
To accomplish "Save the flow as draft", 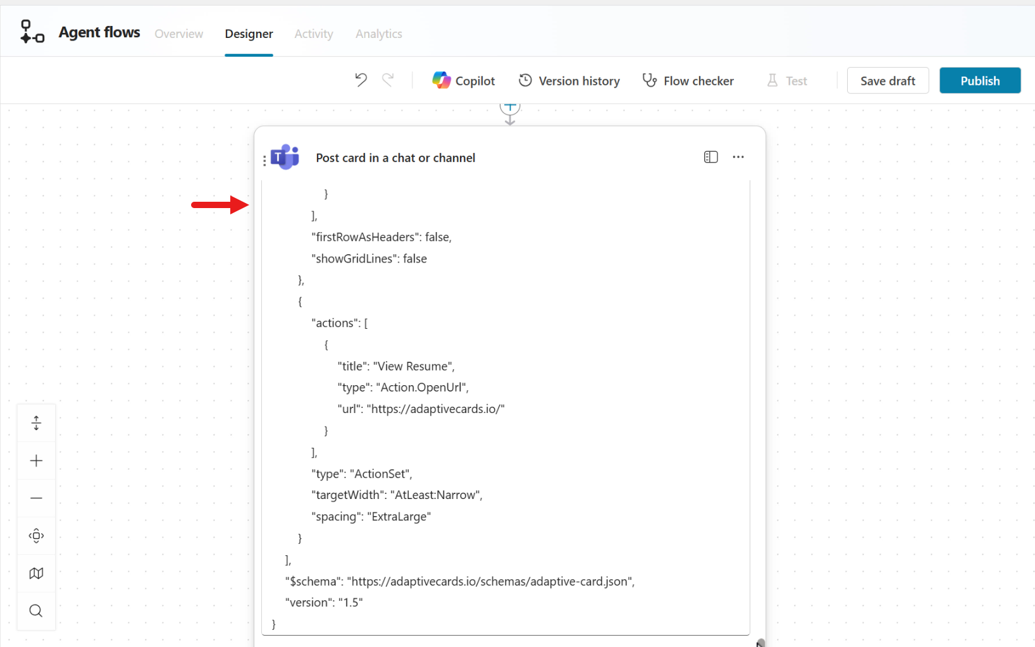I will (887, 80).
